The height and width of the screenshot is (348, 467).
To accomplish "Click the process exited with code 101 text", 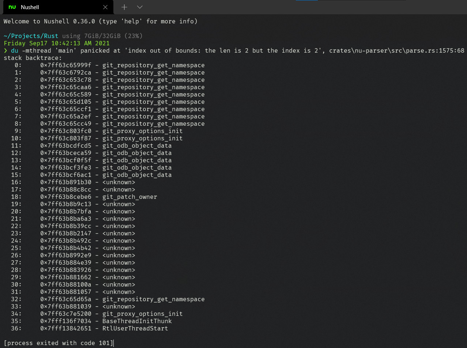I will pyautogui.click(x=59, y=343).
